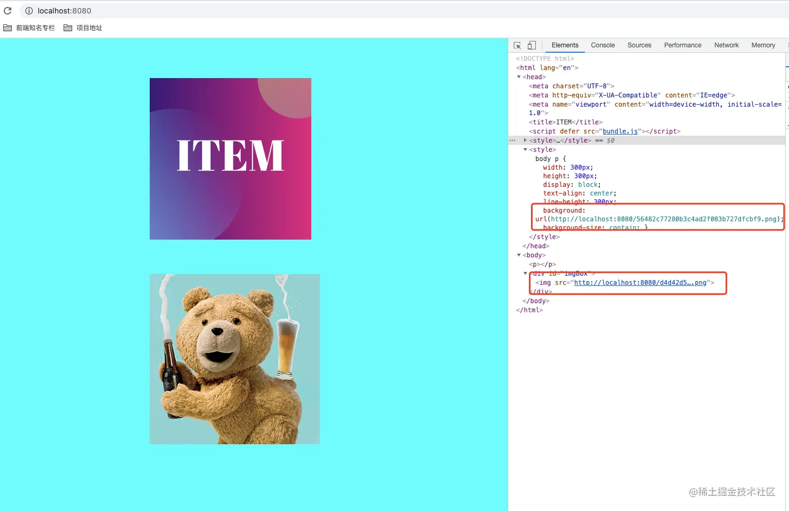Switch to the Elements tab

click(x=565, y=45)
